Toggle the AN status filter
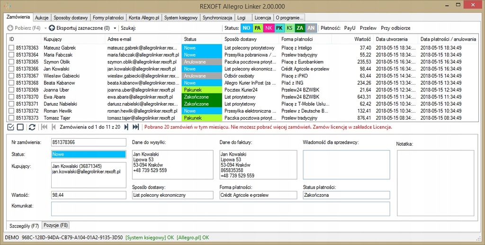The width and height of the screenshot is (485, 245). click(x=311, y=28)
